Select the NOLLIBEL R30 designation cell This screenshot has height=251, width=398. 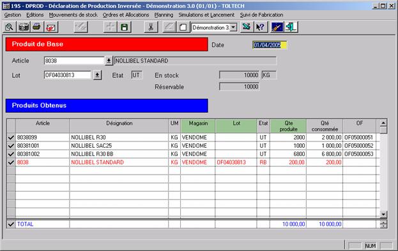coord(119,138)
